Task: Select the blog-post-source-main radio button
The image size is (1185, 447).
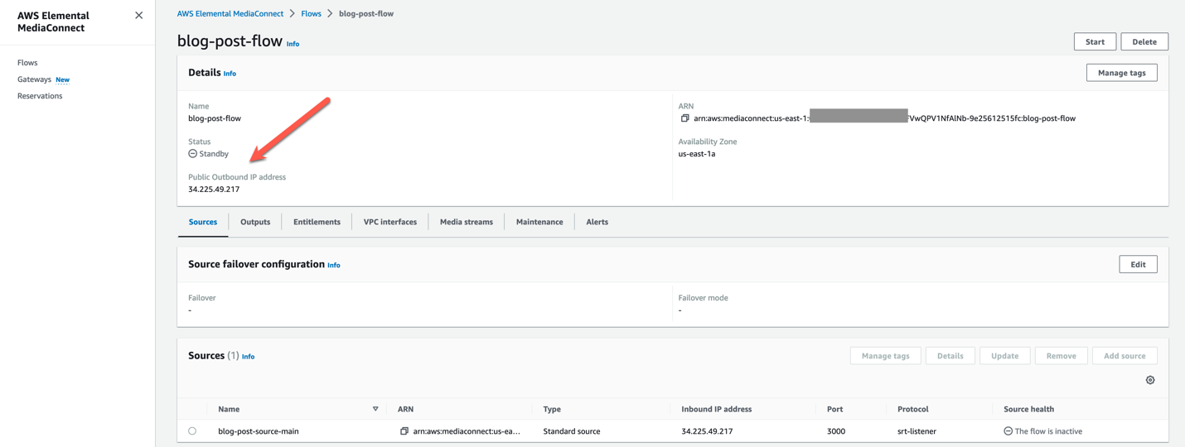Action: coord(192,431)
